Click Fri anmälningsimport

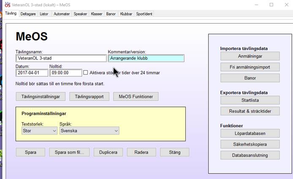250,67
